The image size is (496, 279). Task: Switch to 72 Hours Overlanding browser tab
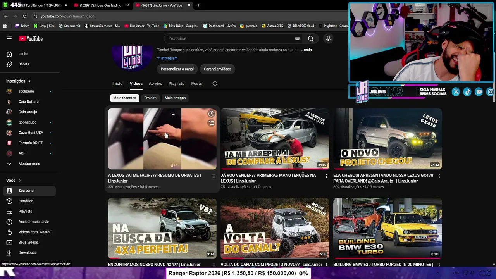(x=101, y=5)
